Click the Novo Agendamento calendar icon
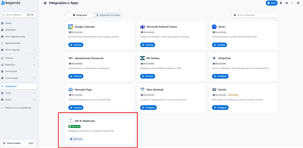Viewport: 303px width, 148px height. [x=2, y=36]
